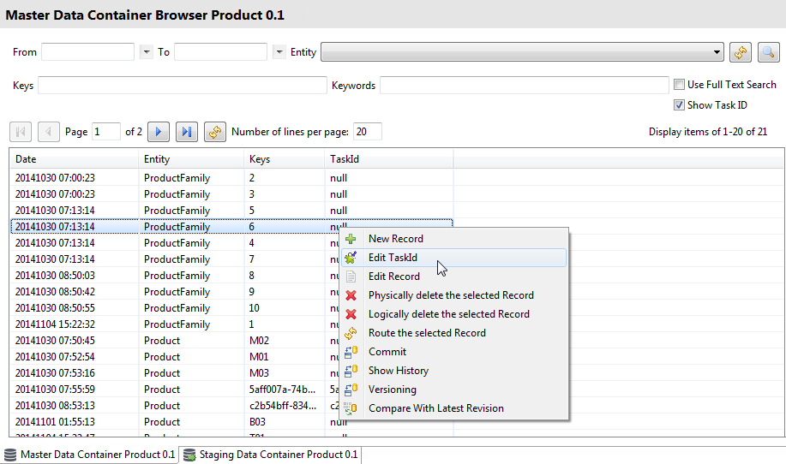Click the refresh icon next to Entity dropdown
The width and height of the screenshot is (786, 464).
[x=740, y=52]
